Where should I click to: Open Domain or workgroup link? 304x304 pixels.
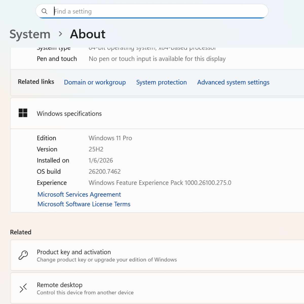95,82
